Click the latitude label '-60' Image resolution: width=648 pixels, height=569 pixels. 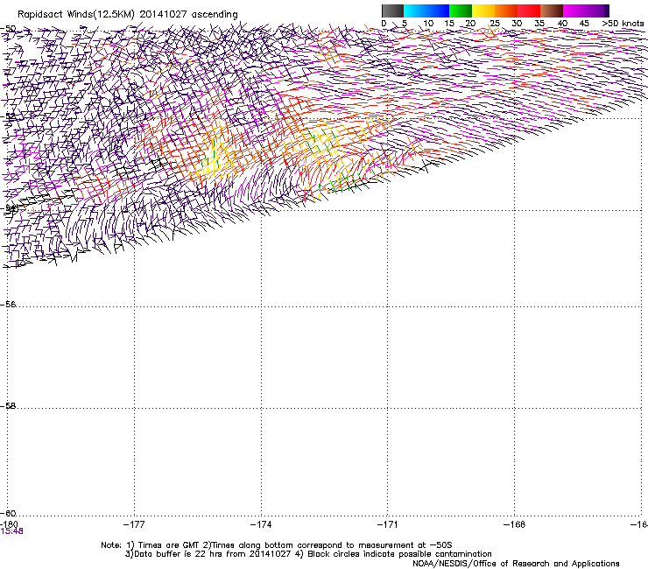(x=8, y=513)
